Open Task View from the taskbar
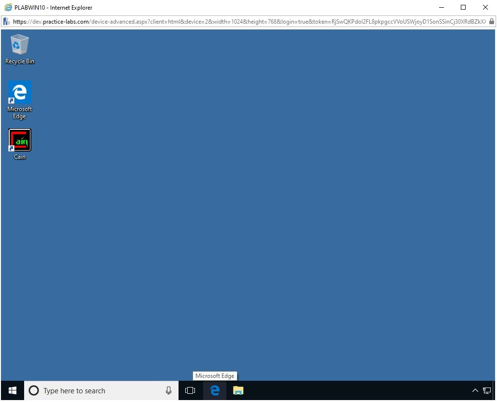Image resolution: width=497 pixels, height=402 pixels. tap(190, 390)
